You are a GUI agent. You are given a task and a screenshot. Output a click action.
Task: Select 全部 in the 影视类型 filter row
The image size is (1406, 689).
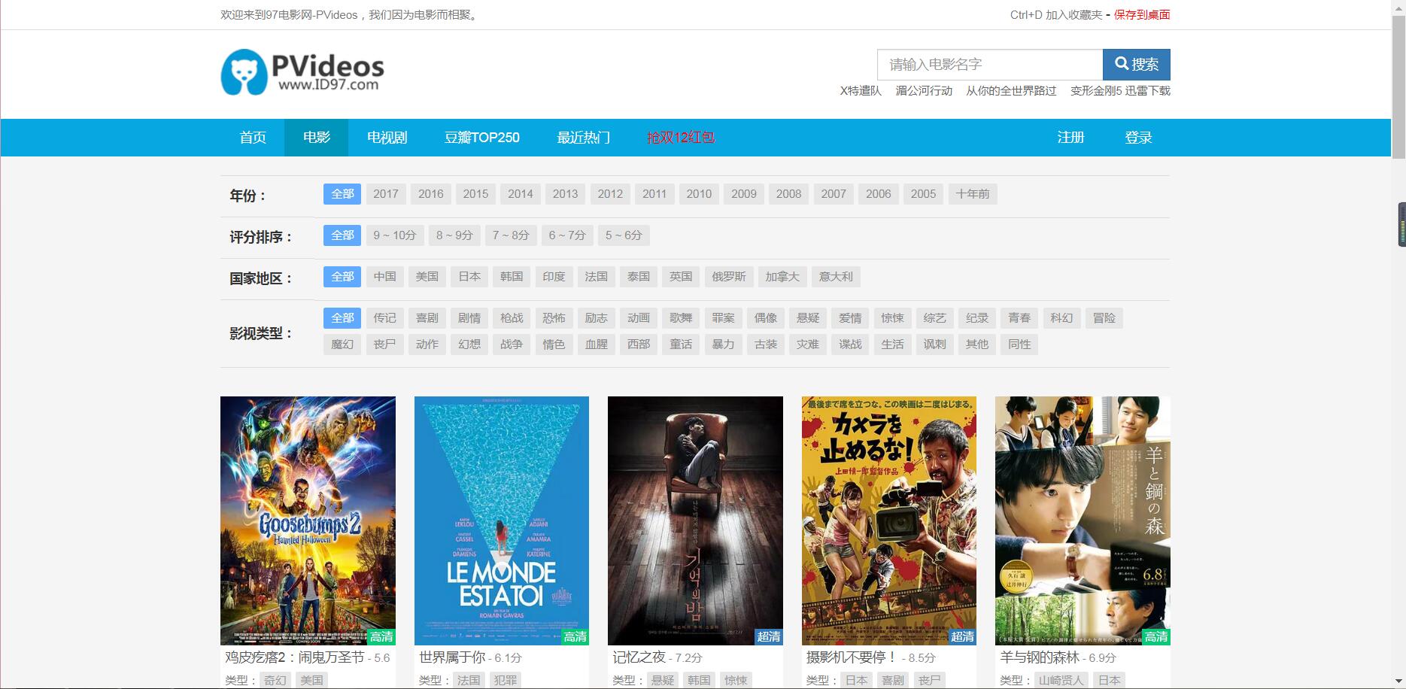click(x=342, y=318)
